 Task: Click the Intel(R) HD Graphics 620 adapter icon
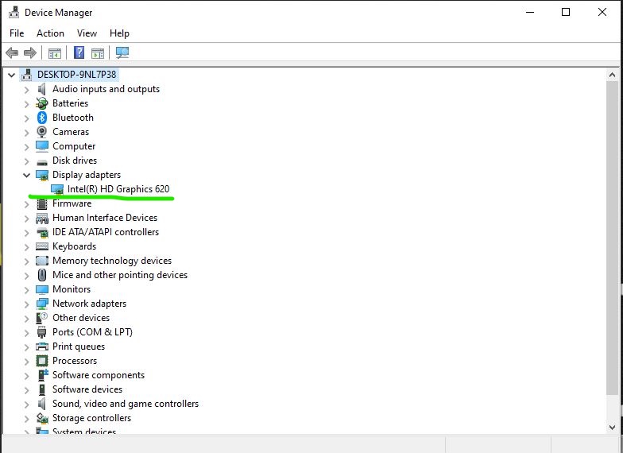57,189
